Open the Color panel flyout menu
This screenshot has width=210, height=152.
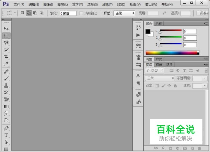coord(206,23)
